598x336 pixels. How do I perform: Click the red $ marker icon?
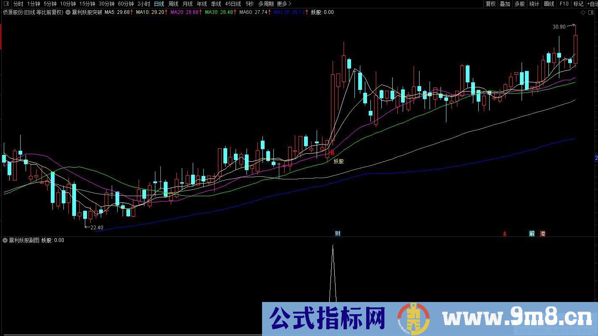point(504,234)
